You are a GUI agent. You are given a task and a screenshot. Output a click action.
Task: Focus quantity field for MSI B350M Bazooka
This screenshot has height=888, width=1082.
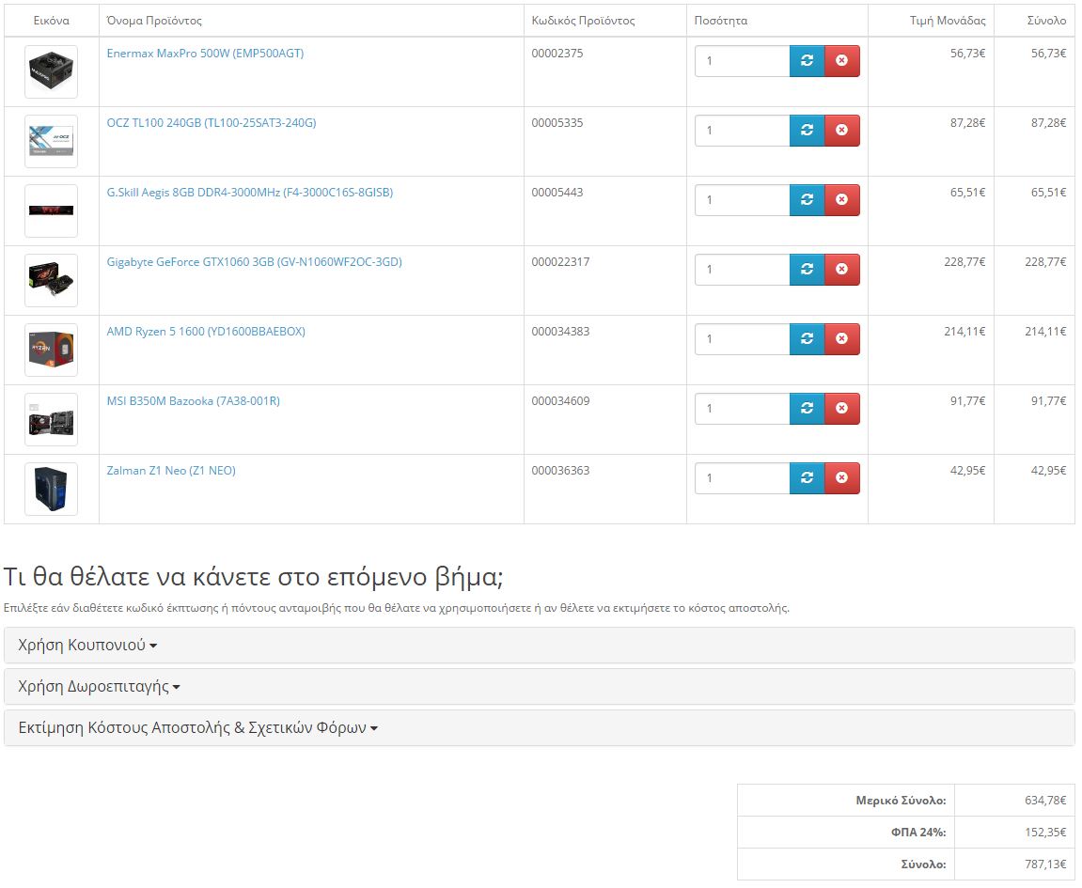pos(742,410)
